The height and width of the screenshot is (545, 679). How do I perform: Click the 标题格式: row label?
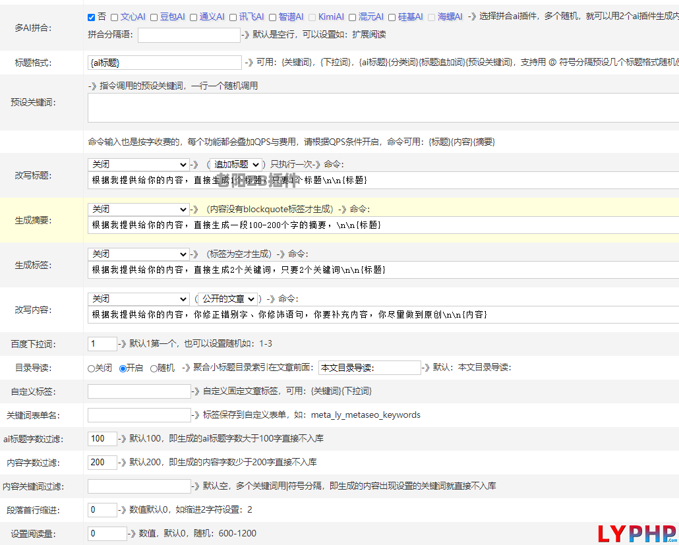pyautogui.click(x=33, y=63)
